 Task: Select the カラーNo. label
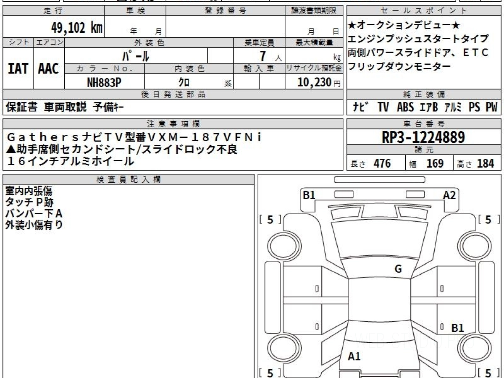pyautogui.click(x=105, y=68)
